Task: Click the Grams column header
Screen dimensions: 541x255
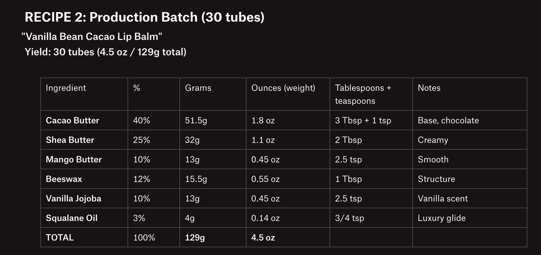Action: [x=198, y=88]
